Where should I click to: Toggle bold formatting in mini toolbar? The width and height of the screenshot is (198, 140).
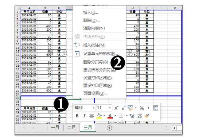coord(77,116)
